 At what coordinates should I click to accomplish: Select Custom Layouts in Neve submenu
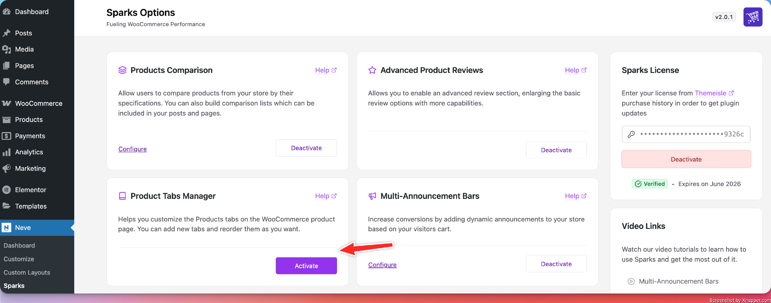pyautogui.click(x=27, y=272)
